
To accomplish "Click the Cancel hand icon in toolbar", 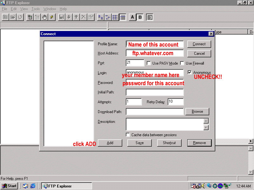I will 44,17.
